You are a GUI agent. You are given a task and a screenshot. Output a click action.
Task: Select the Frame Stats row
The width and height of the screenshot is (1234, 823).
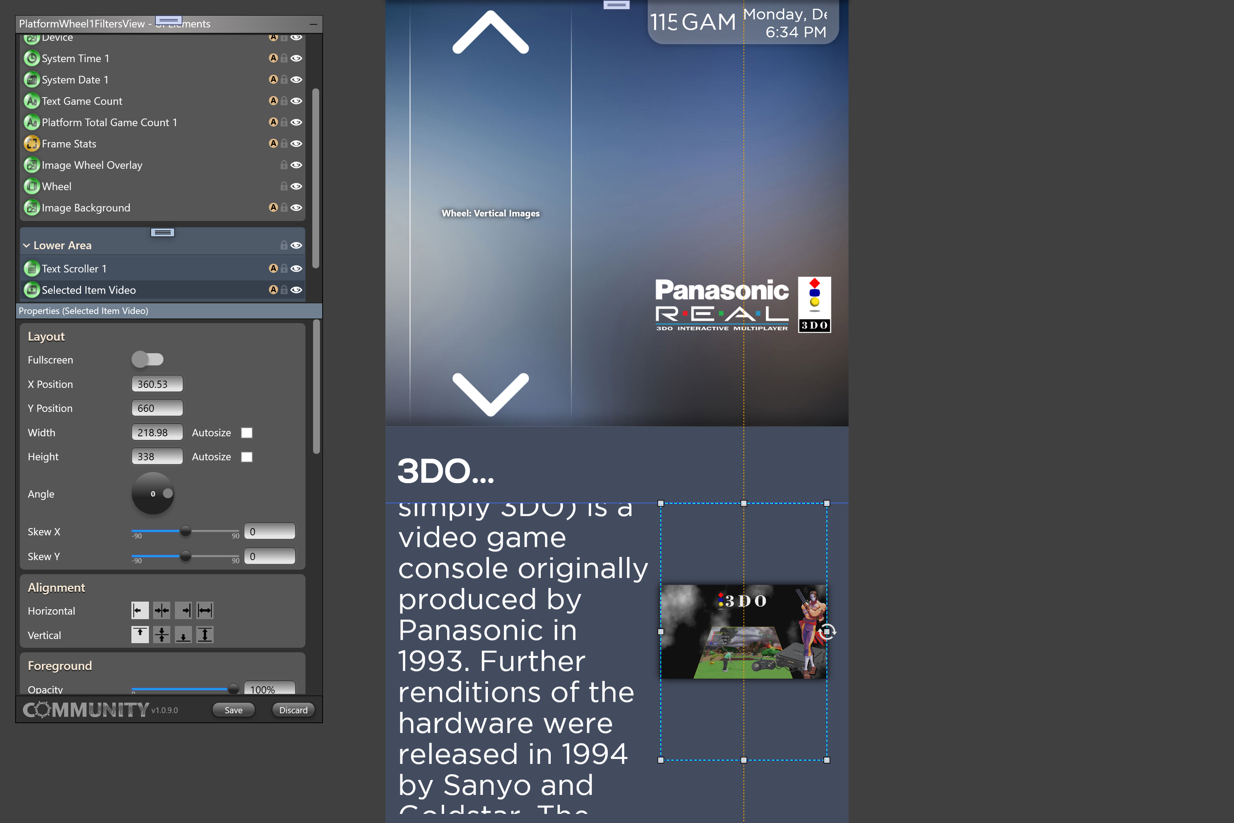pyautogui.click(x=163, y=143)
